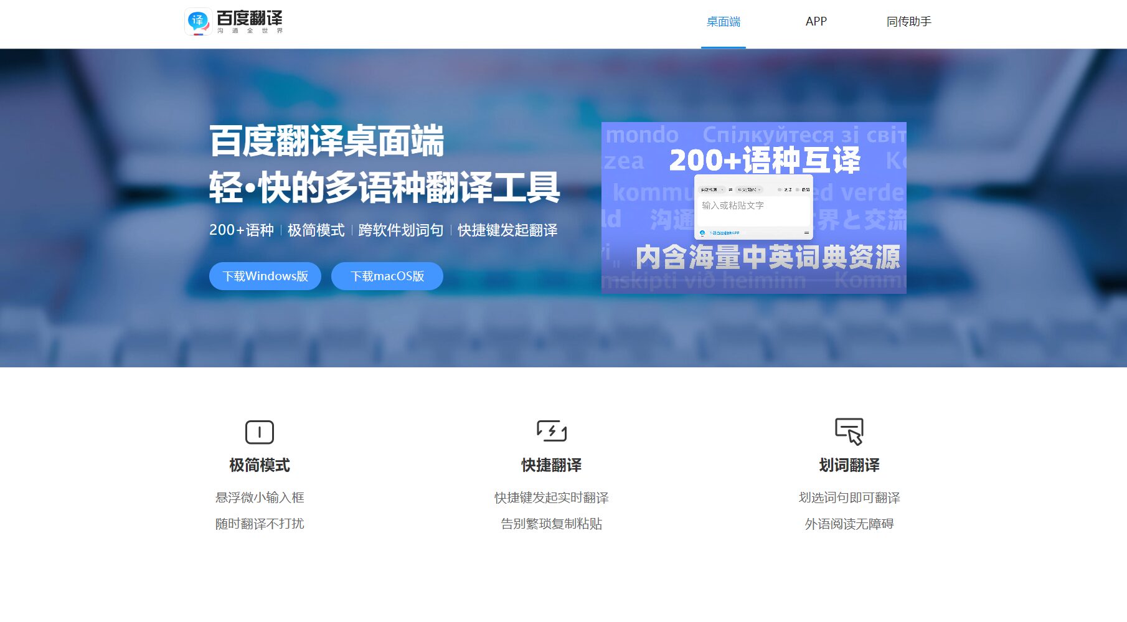
Task: Toggle the 划译 switch in preview widget
Action: click(780, 190)
